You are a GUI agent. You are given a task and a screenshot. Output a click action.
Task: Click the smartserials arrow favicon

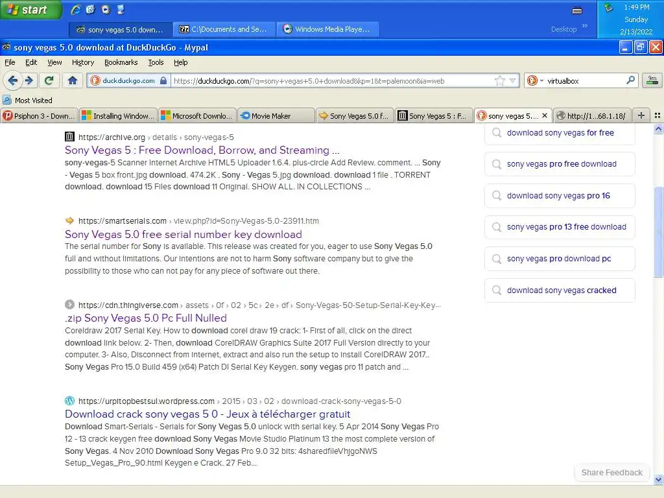[x=69, y=220]
